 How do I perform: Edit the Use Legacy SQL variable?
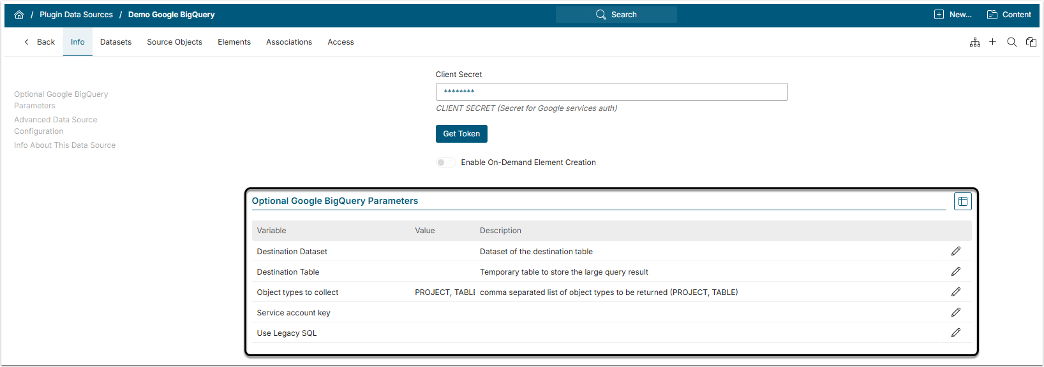point(956,333)
